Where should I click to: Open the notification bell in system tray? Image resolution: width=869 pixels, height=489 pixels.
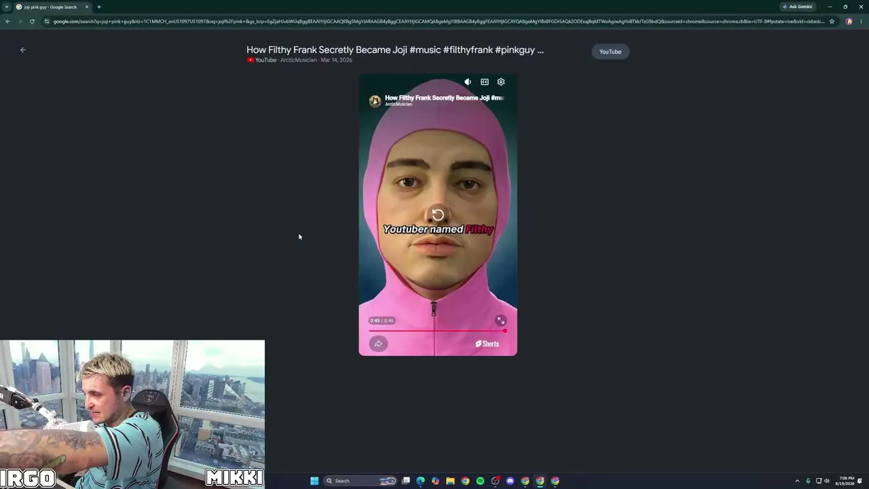pos(861,481)
